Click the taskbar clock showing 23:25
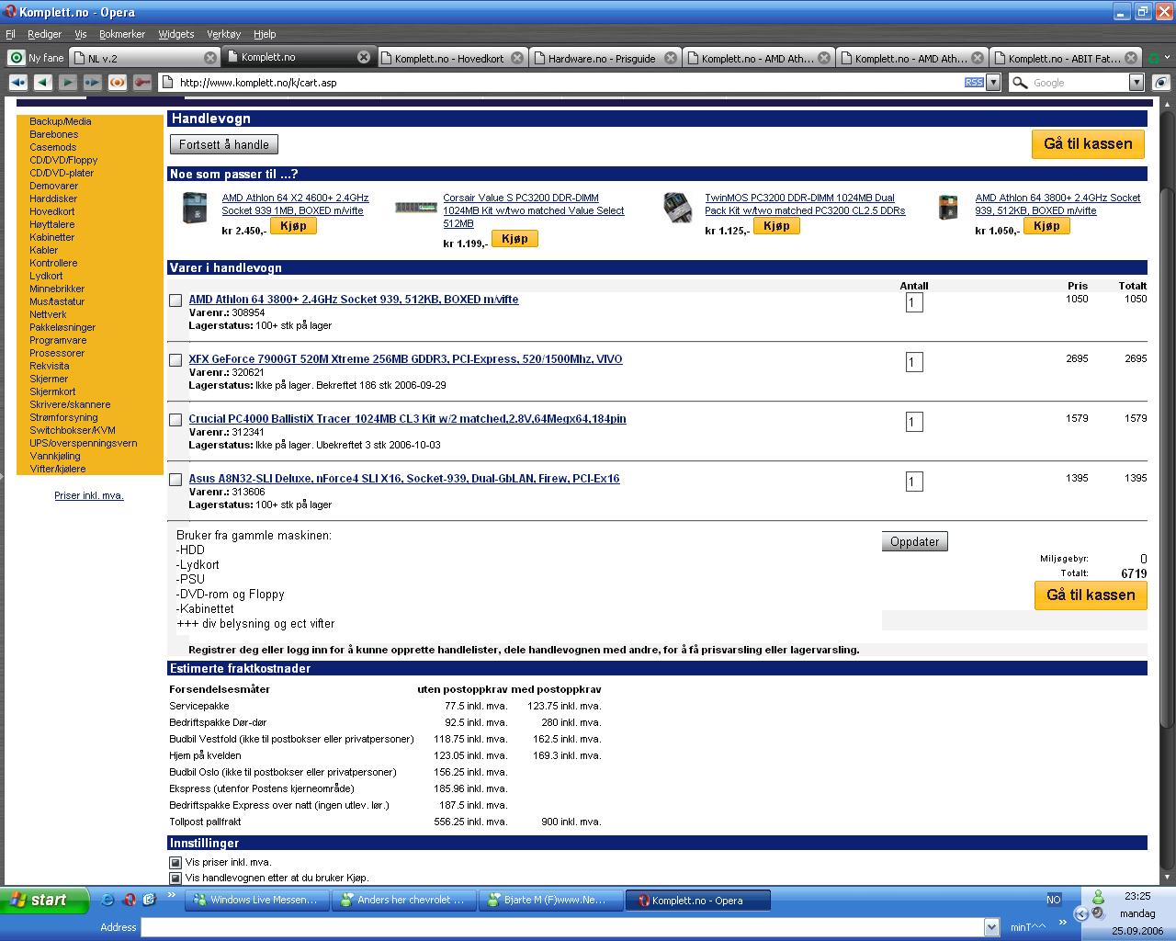This screenshot has width=1176, height=941. (1137, 896)
